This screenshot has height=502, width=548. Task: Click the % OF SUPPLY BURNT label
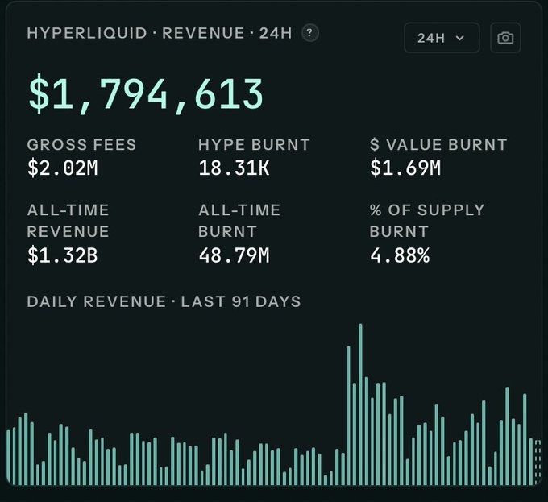[x=427, y=221]
